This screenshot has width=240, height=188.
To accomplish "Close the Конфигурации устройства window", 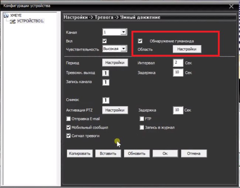I will (231, 6).
